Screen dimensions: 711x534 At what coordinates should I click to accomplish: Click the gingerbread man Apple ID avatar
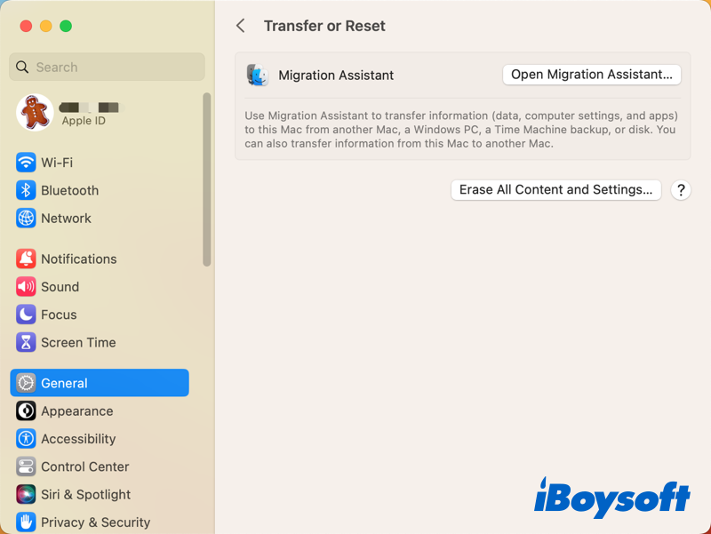35,113
